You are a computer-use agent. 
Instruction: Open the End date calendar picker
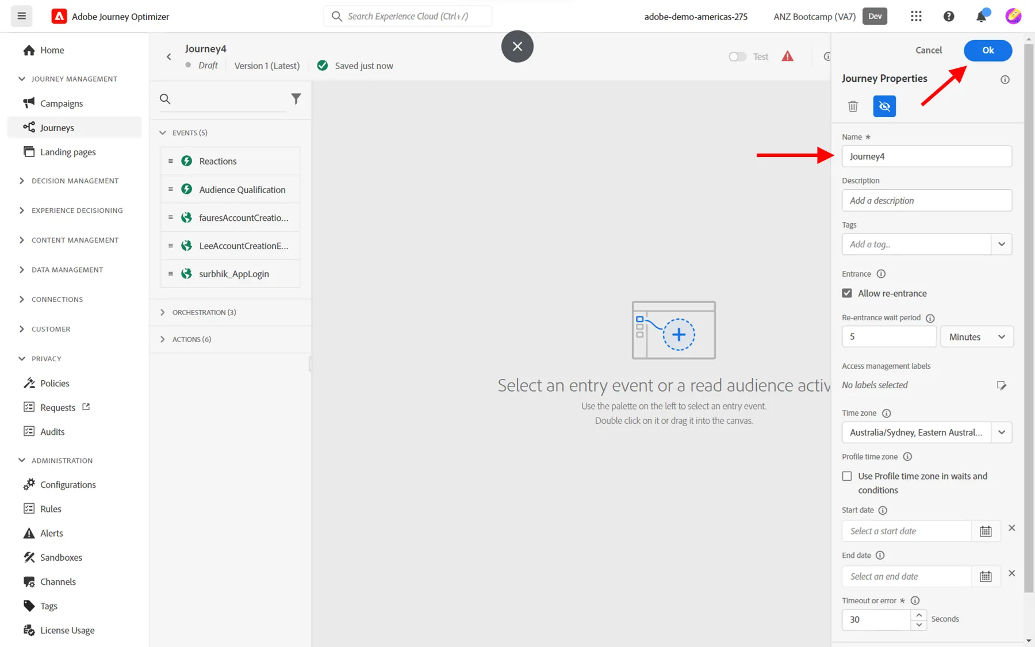pos(986,576)
